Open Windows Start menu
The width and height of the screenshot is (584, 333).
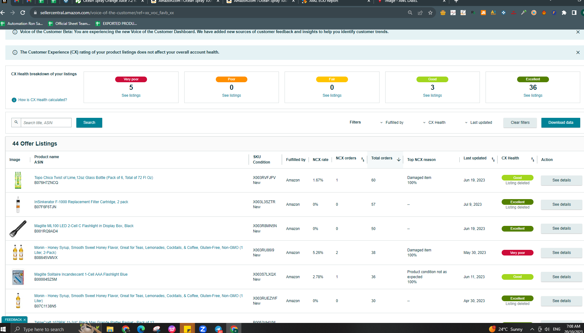pos(3,329)
